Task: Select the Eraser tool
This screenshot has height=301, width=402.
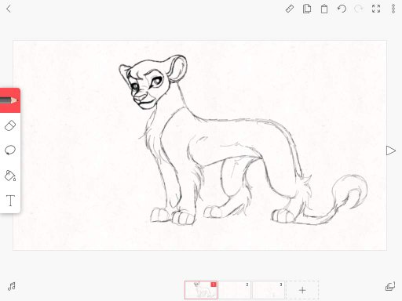Action: (10, 125)
